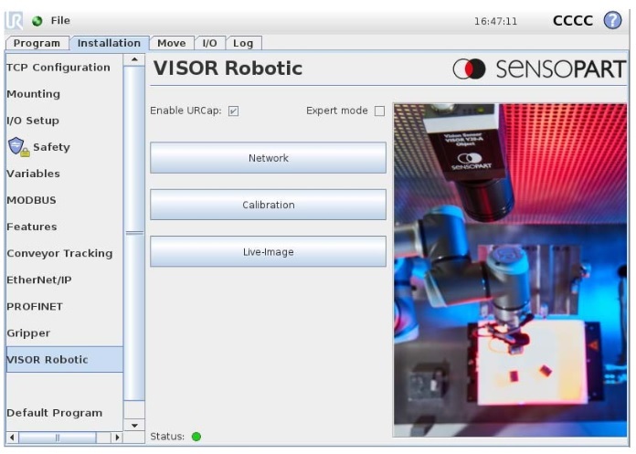Switch to the Program tab
Screen dimensions: 636x454
(37, 43)
